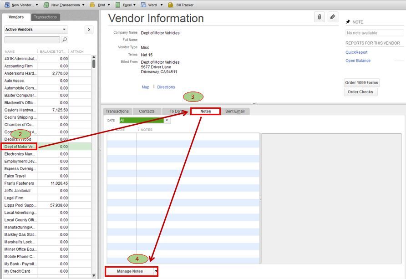Open Bill Tracker from toolbar
The width and height of the screenshot is (406, 279).
point(181,5)
